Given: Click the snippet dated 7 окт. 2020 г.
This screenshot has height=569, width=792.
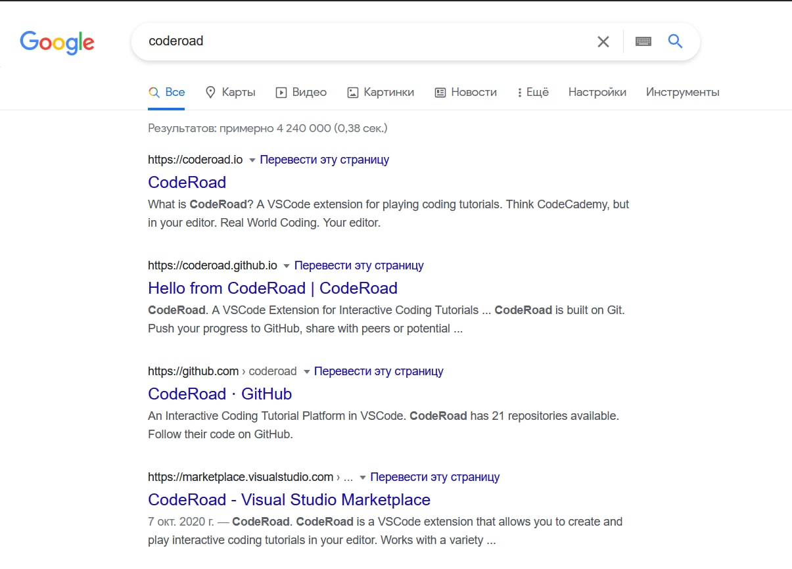Looking at the screenshot, I should (385, 531).
